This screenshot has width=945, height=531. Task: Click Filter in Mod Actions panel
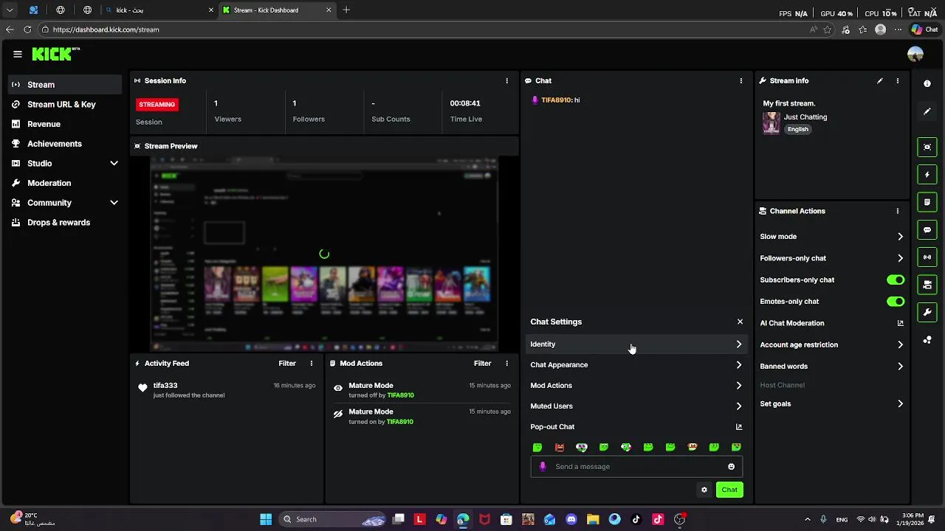click(482, 364)
